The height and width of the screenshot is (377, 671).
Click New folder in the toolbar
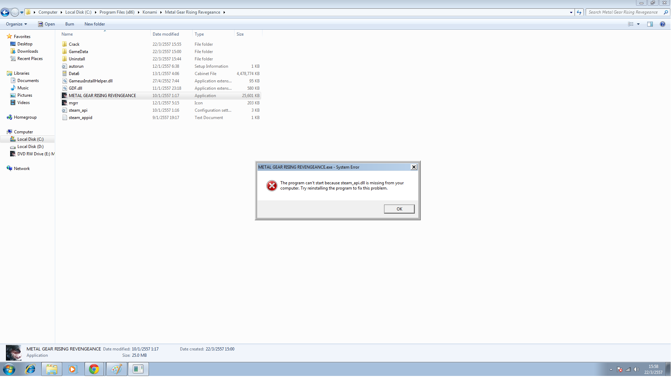[x=95, y=24]
